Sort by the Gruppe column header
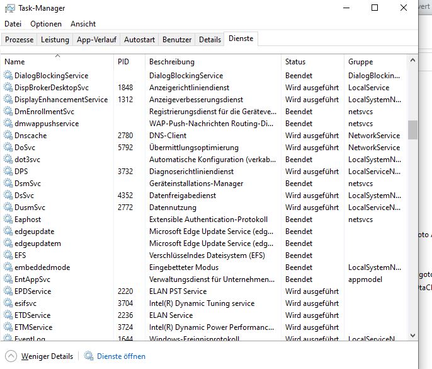The height and width of the screenshot is (369, 432). click(375, 62)
